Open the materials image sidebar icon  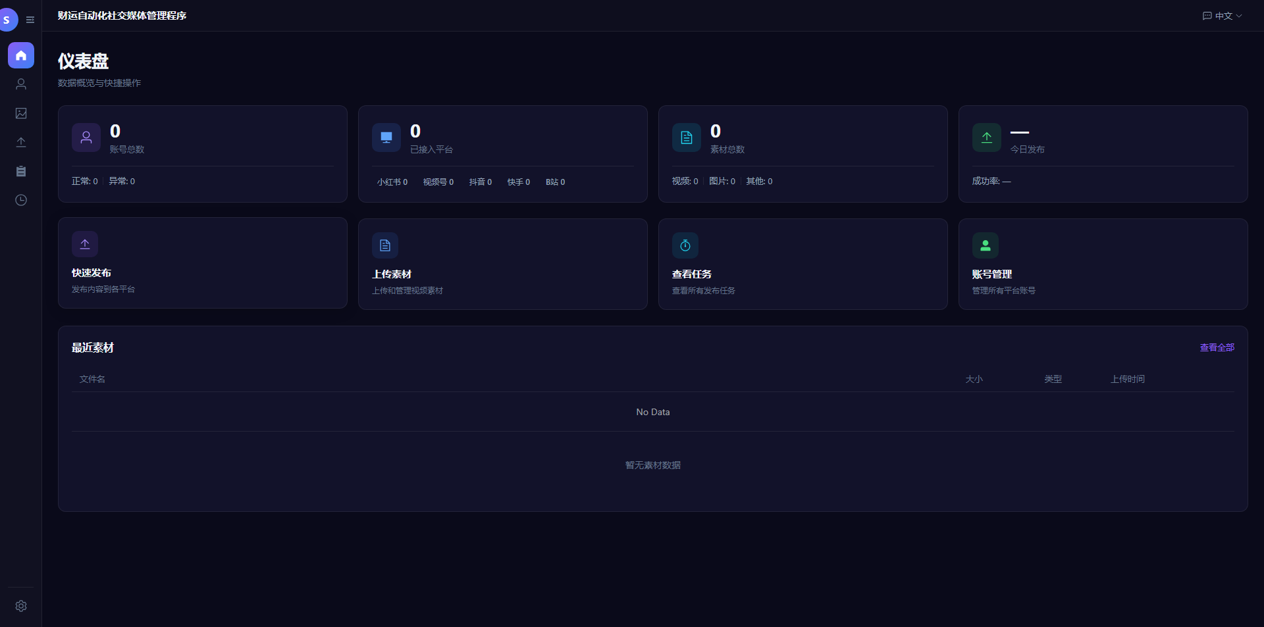[21, 113]
